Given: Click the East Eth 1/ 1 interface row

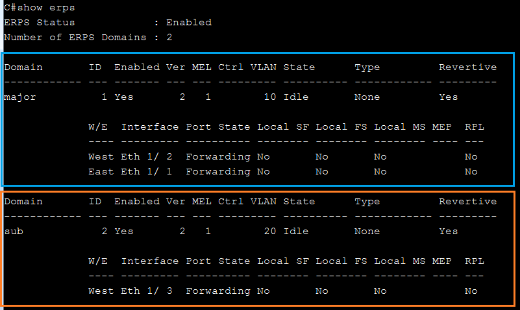Looking at the screenshot, I should [283, 172].
